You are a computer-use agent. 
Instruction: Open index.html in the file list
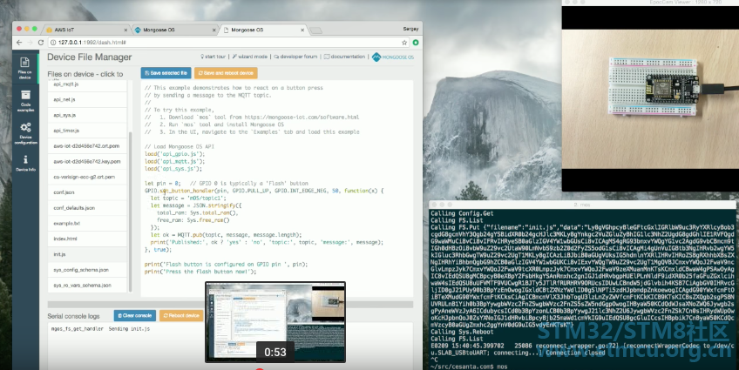point(87,239)
